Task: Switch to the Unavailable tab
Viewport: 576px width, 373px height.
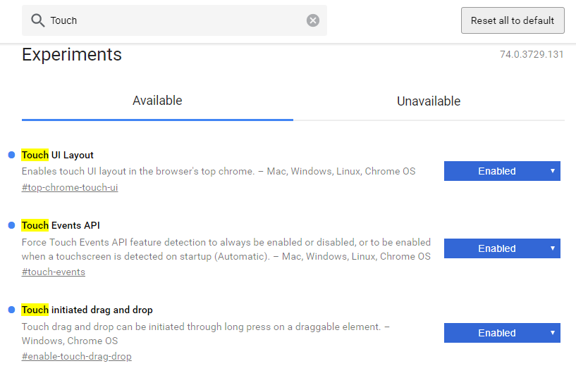Action: point(429,101)
